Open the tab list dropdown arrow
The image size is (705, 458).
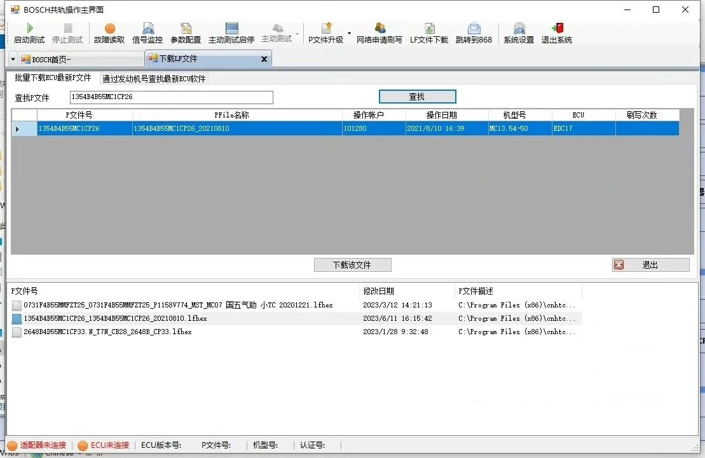pos(13,59)
